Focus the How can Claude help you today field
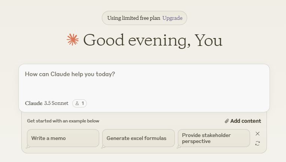This screenshot has width=286, height=162. tap(144, 82)
